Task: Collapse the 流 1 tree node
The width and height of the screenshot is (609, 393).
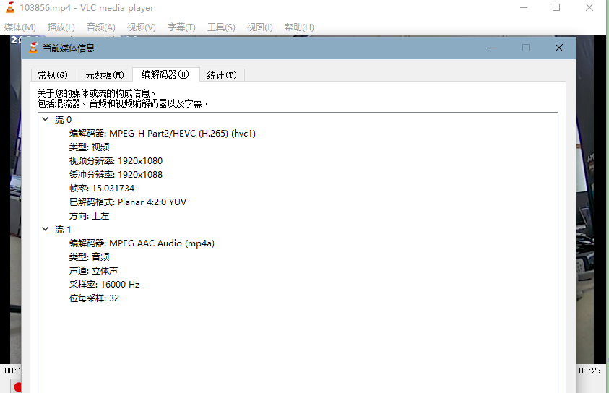Action: pos(46,229)
